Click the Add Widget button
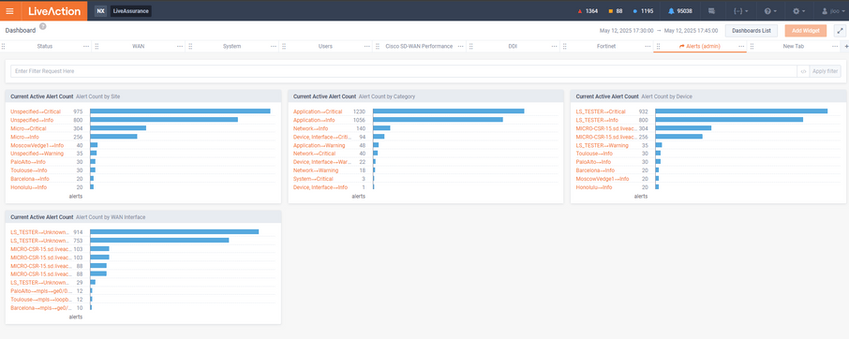Image resolution: width=849 pixels, height=339 pixels. tap(806, 31)
